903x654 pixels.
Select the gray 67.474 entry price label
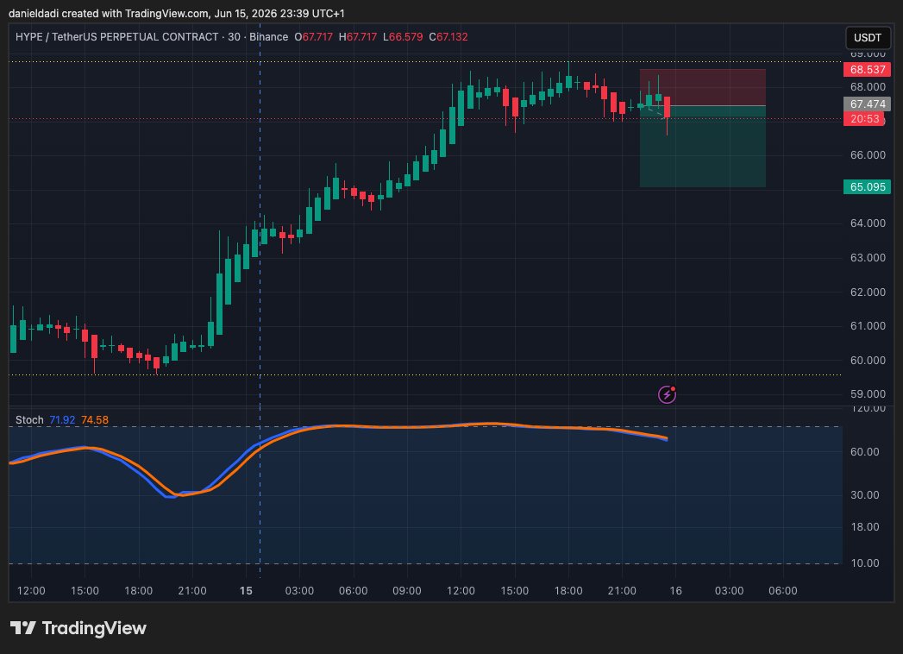(868, 104)
